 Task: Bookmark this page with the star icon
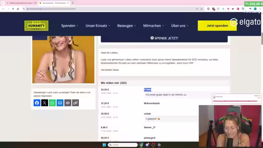(x=201, y=9)
